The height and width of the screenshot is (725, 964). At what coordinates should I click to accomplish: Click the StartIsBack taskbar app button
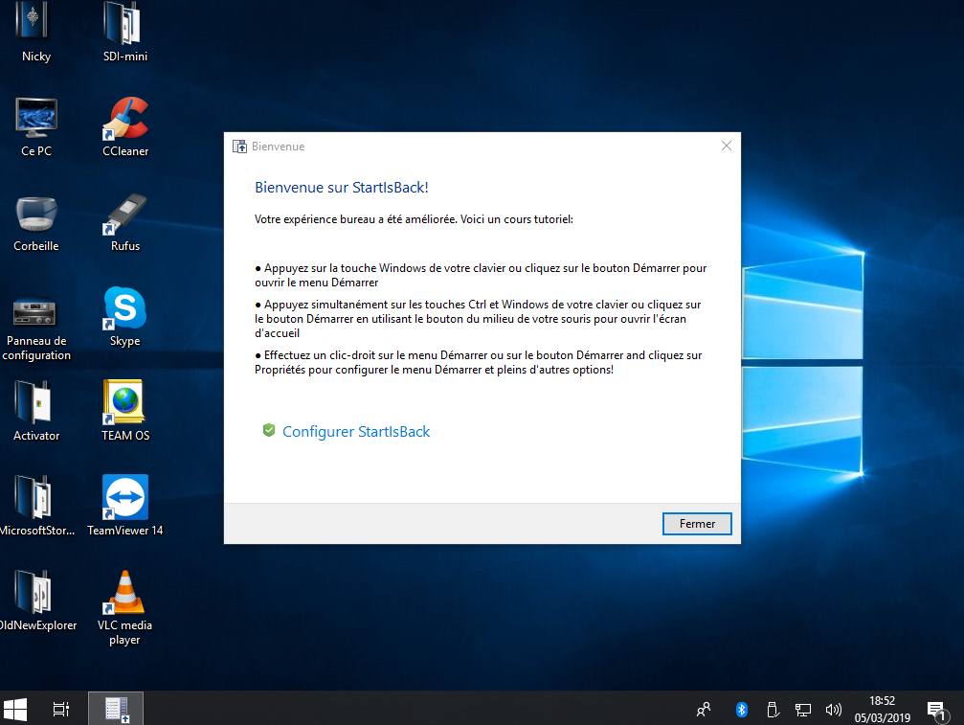(116, 709)
